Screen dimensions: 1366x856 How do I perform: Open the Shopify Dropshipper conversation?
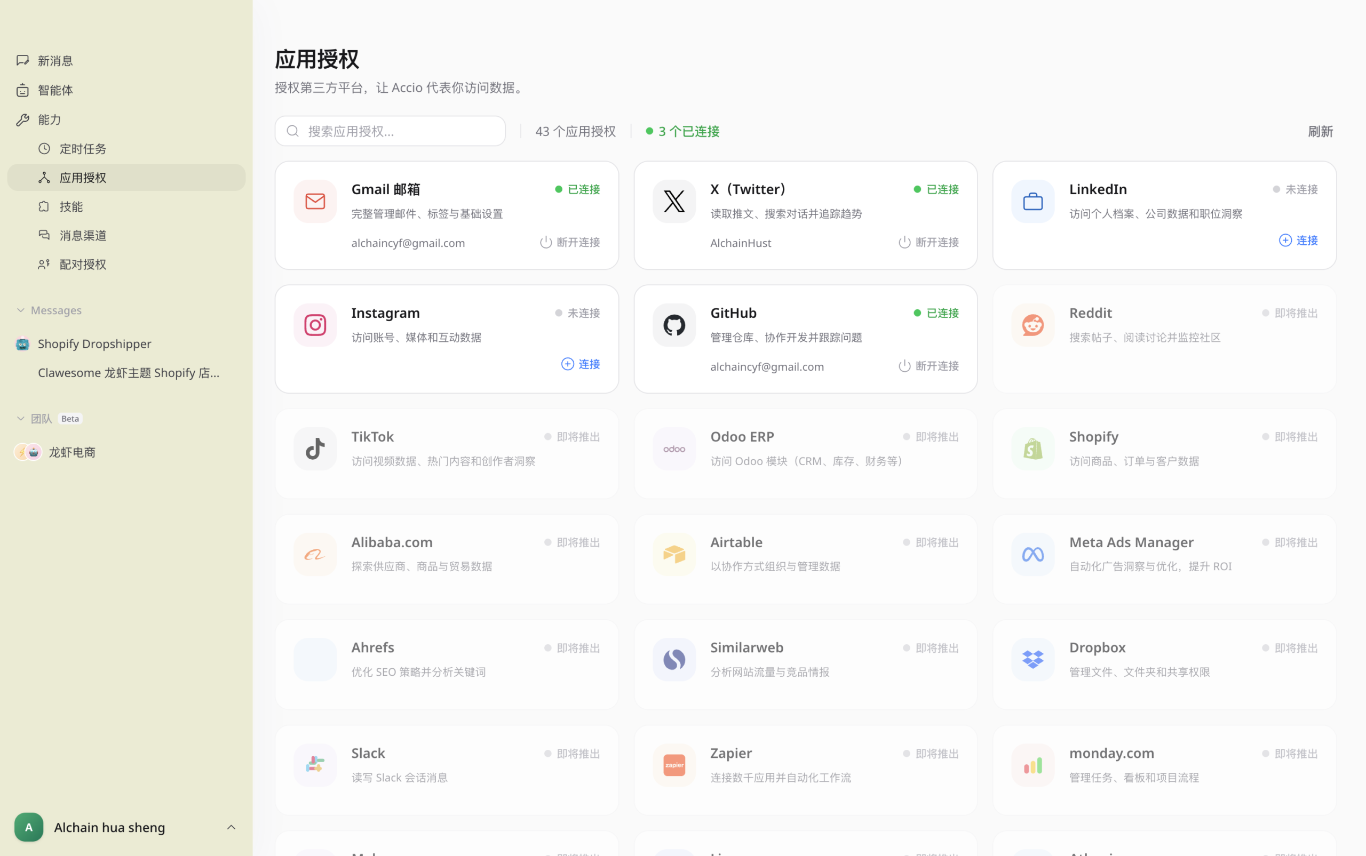tap(94, 343)
